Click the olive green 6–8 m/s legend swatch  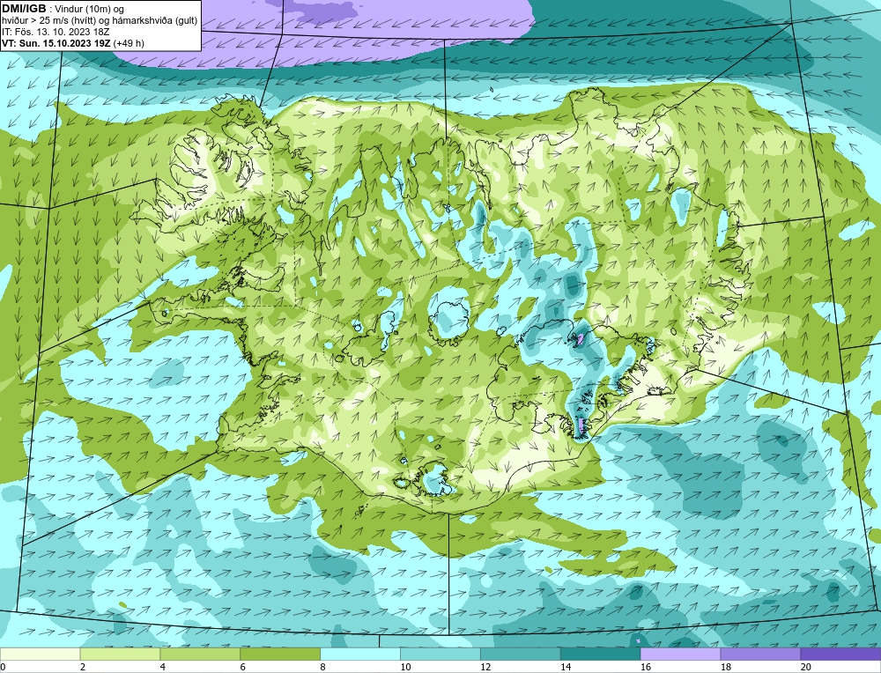(280, 654)
